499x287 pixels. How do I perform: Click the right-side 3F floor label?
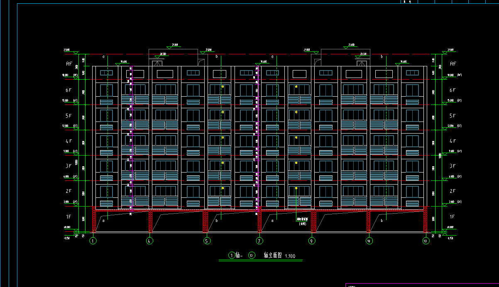click(x=453, y=166)
